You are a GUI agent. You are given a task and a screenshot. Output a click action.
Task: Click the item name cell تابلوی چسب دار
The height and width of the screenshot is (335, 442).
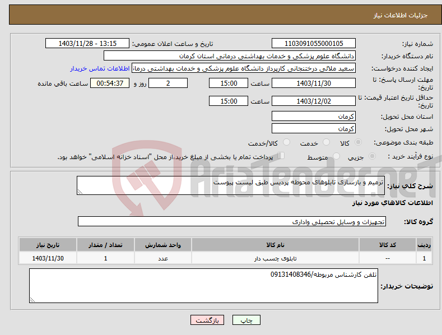(275, 258)
